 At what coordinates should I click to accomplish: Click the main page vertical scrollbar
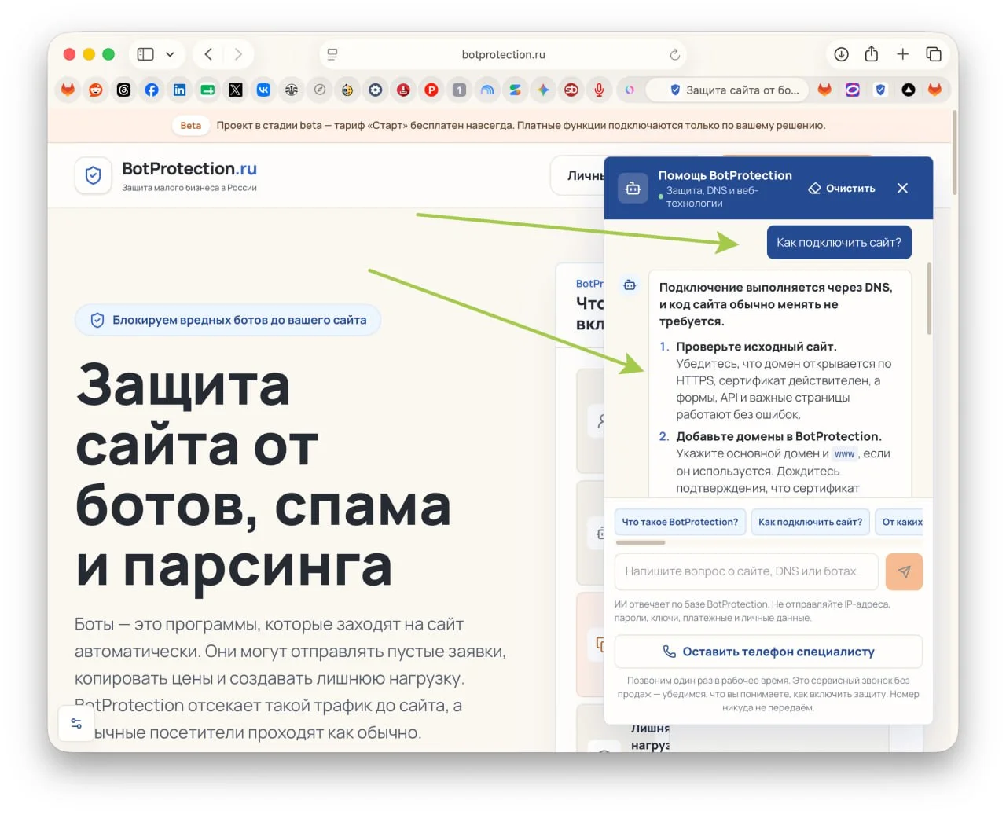pos(954,152)
